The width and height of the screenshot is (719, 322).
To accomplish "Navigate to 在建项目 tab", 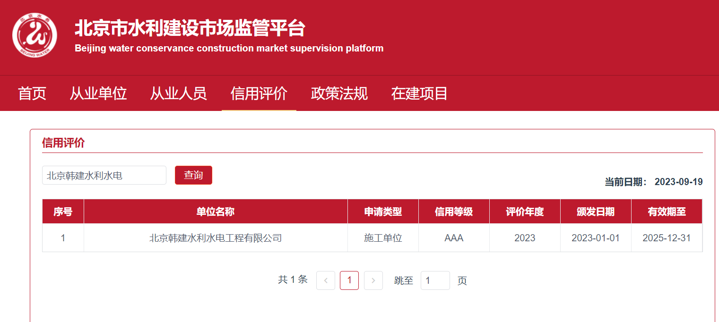I will [x=419, y=93].
